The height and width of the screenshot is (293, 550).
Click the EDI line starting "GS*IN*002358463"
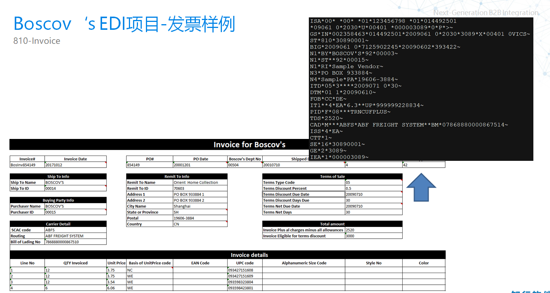click(420, 34)
